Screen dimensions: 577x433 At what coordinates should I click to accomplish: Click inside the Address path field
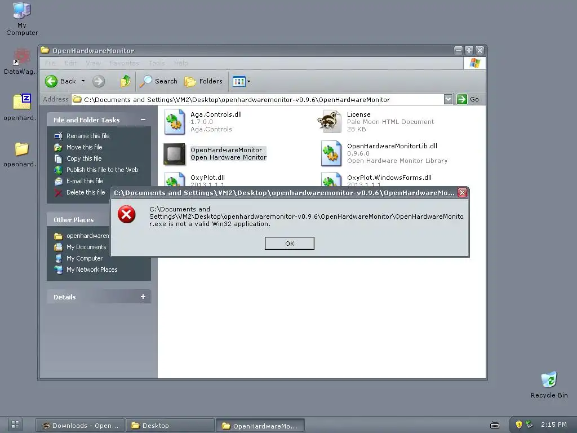point(258,99)
